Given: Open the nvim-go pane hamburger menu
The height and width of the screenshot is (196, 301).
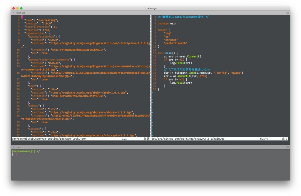Looking at the screenshot, I should pos(287,13).
